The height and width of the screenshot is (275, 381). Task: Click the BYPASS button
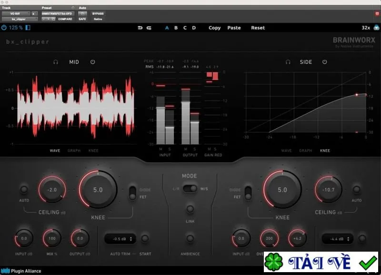pos(98,14)
